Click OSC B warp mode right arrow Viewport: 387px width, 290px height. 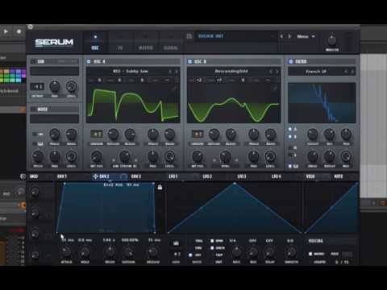click(x=236, y=160)
